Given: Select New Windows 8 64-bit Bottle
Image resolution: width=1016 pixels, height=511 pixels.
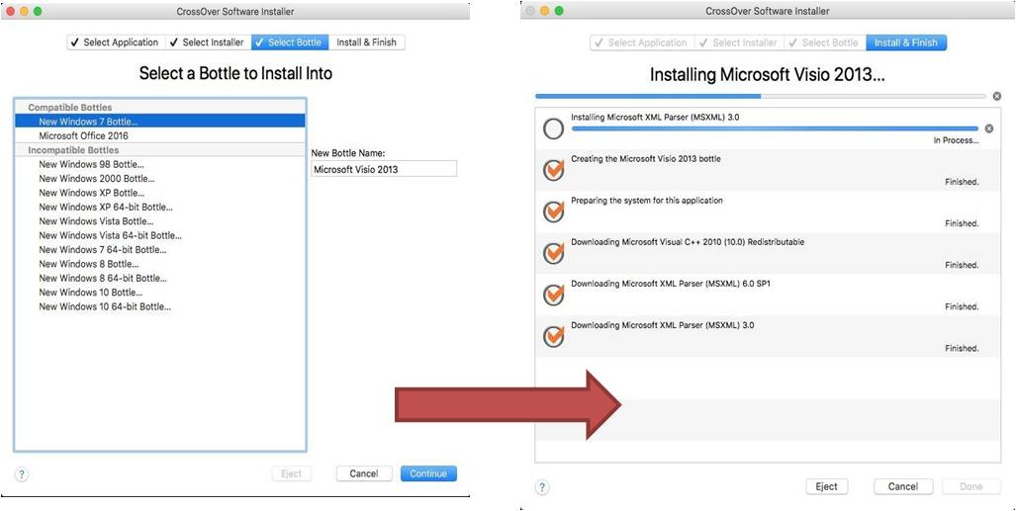Looking at the screenshot, I should (x=159, y=278).
